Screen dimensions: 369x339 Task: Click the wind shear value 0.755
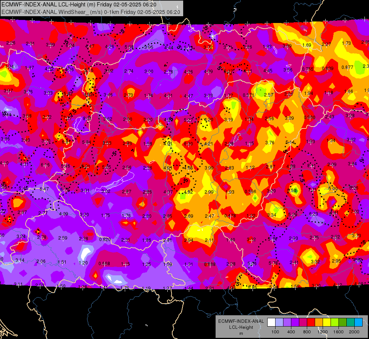pos(308,69)
